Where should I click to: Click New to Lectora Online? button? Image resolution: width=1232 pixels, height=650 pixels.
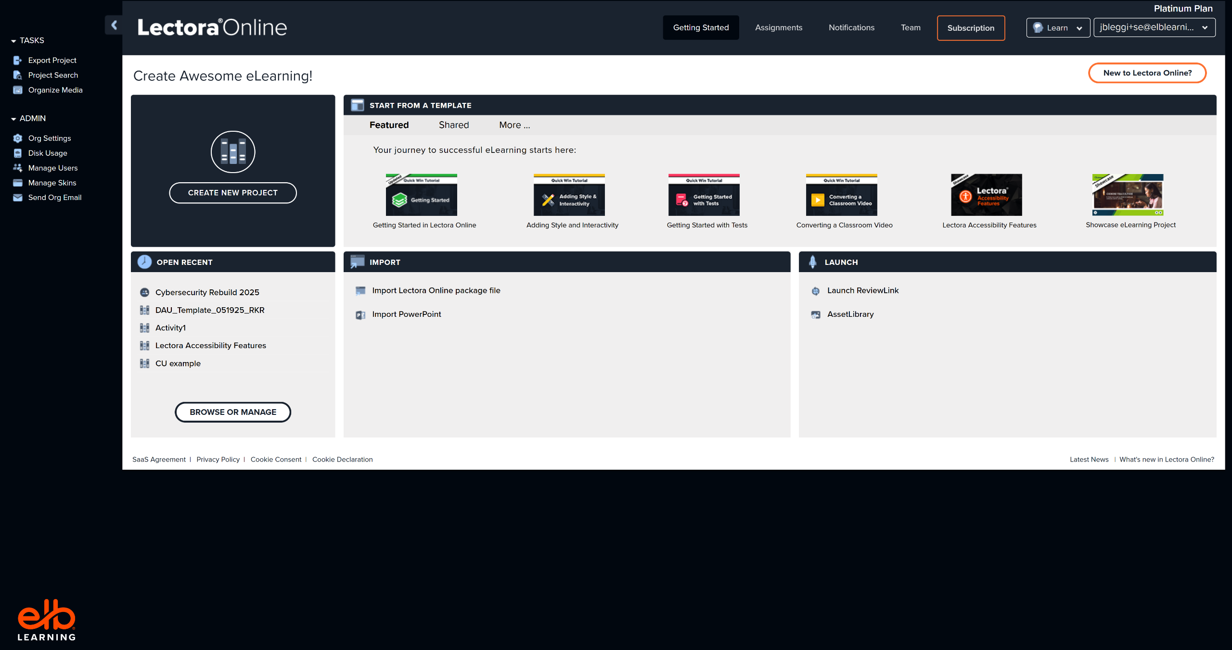tap(1147, 73)
